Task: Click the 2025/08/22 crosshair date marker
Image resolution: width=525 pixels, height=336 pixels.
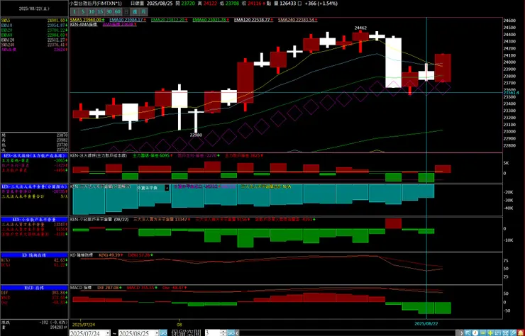Action: coord(426,324)
